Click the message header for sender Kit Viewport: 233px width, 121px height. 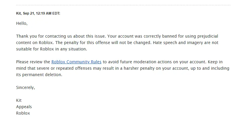[38, 13]
